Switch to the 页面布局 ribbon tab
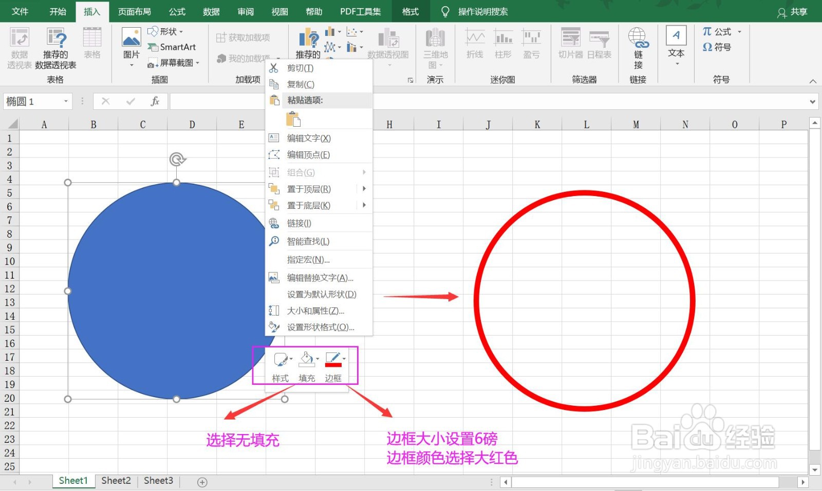This screenshot has height=491, width=822. pos(135,11)
